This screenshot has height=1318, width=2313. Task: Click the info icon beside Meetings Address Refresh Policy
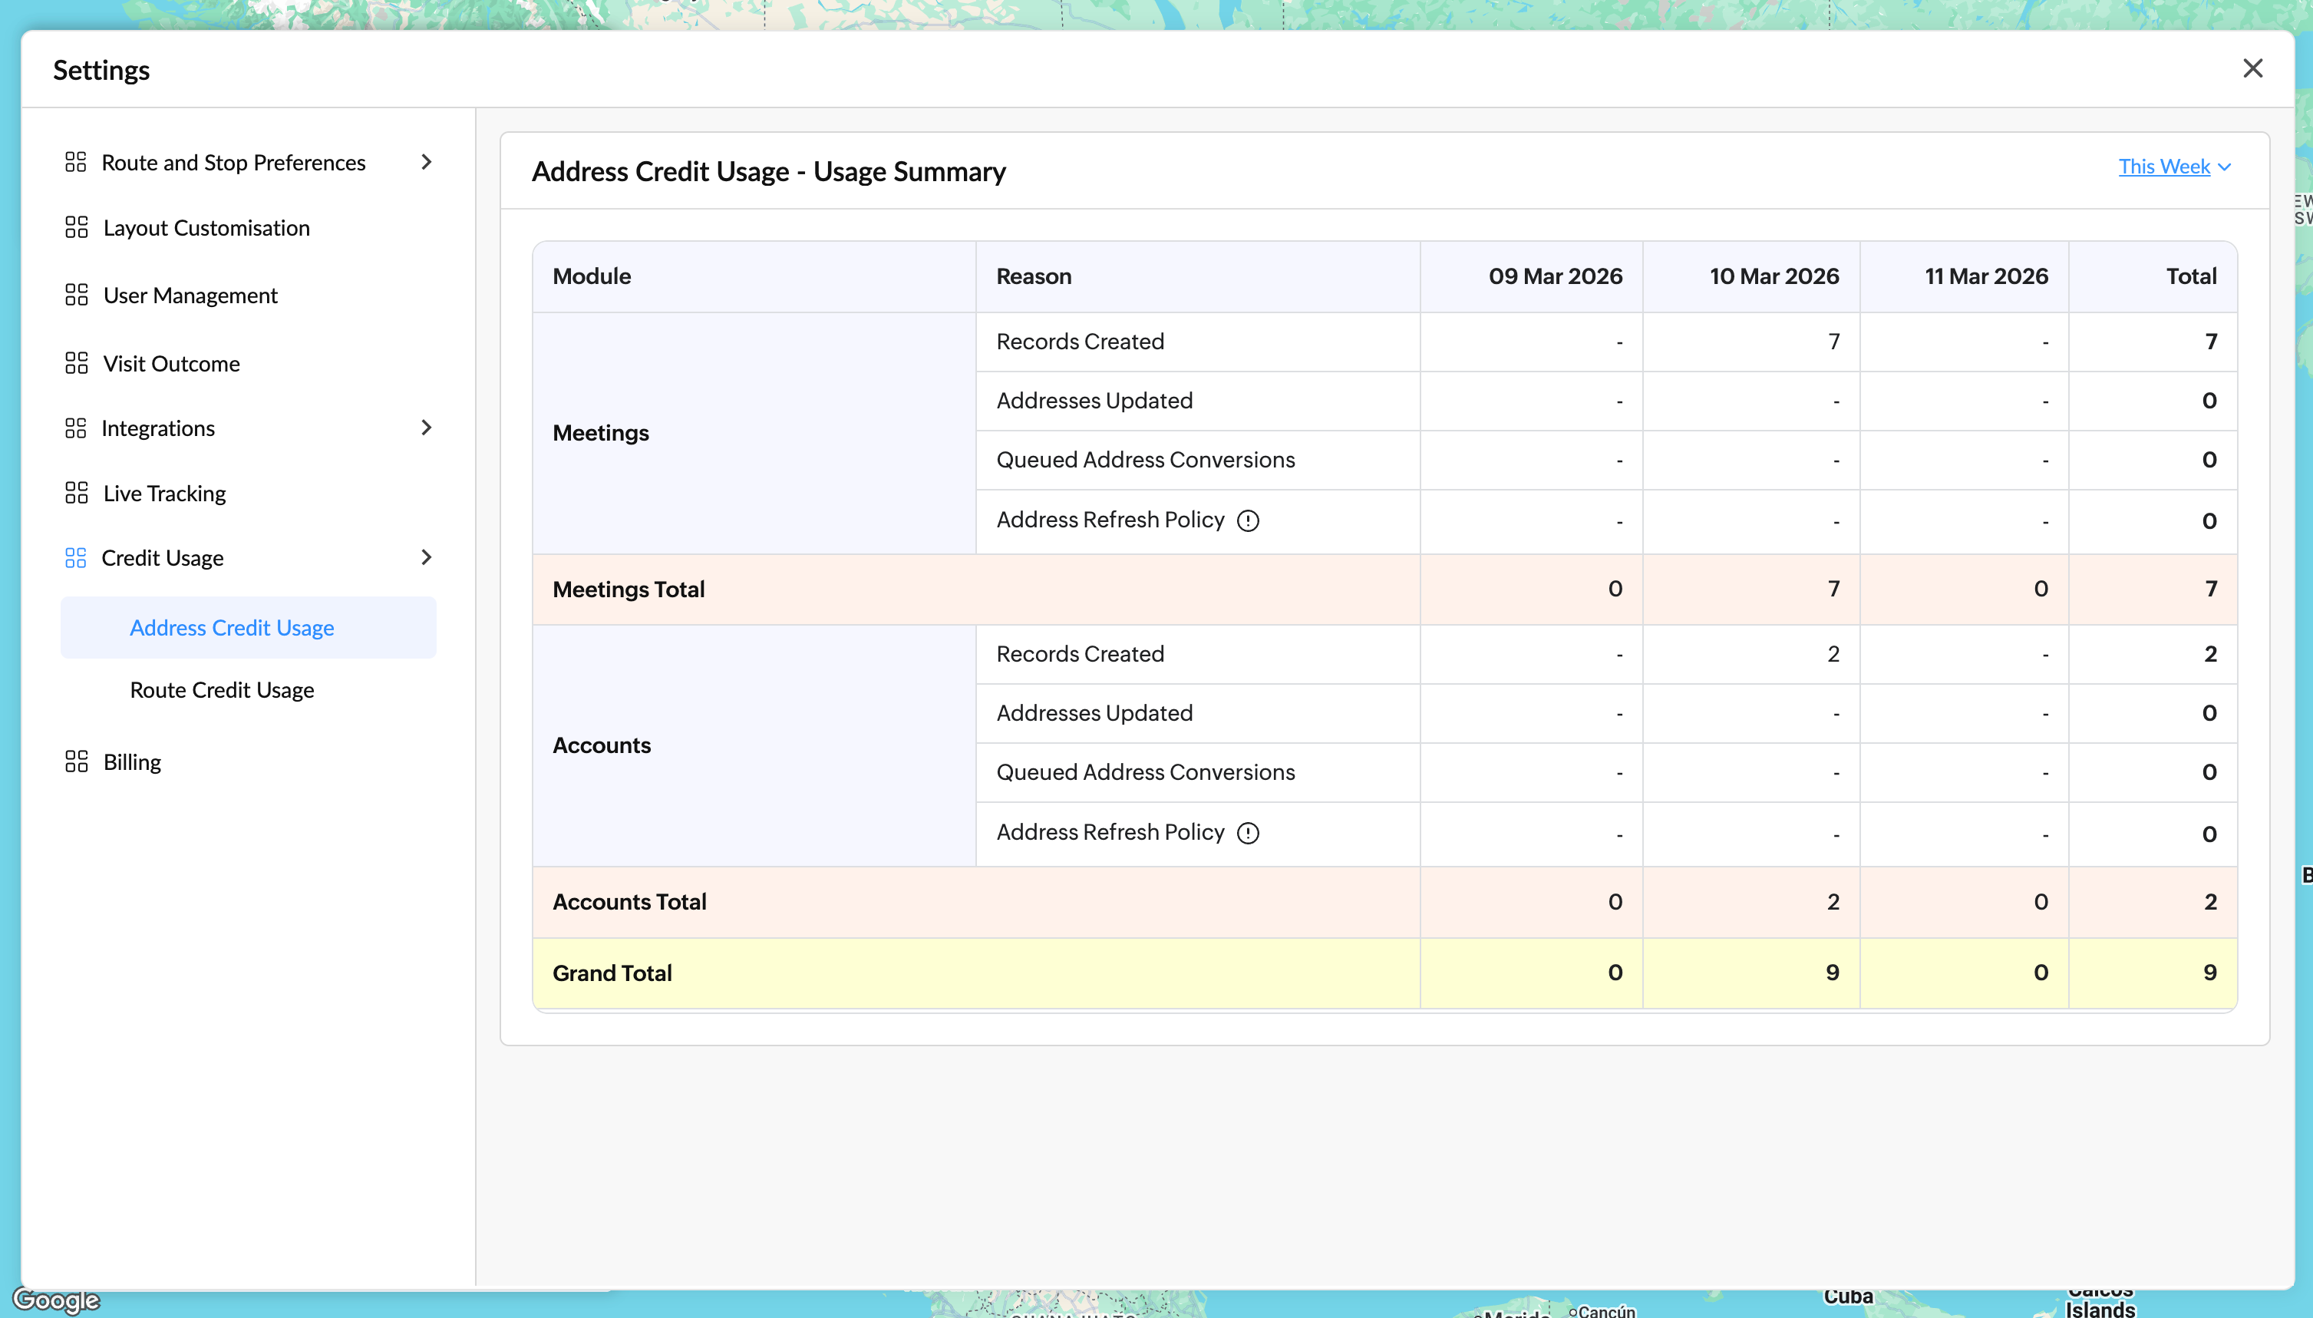coord(1248,520)
